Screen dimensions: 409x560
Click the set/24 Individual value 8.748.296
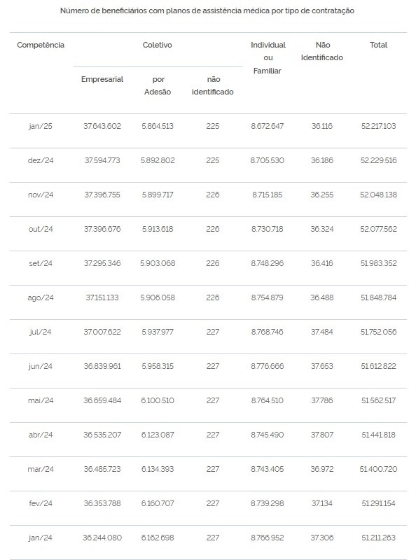tap(268, 263)
